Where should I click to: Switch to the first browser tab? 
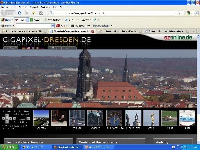point(24,31)
